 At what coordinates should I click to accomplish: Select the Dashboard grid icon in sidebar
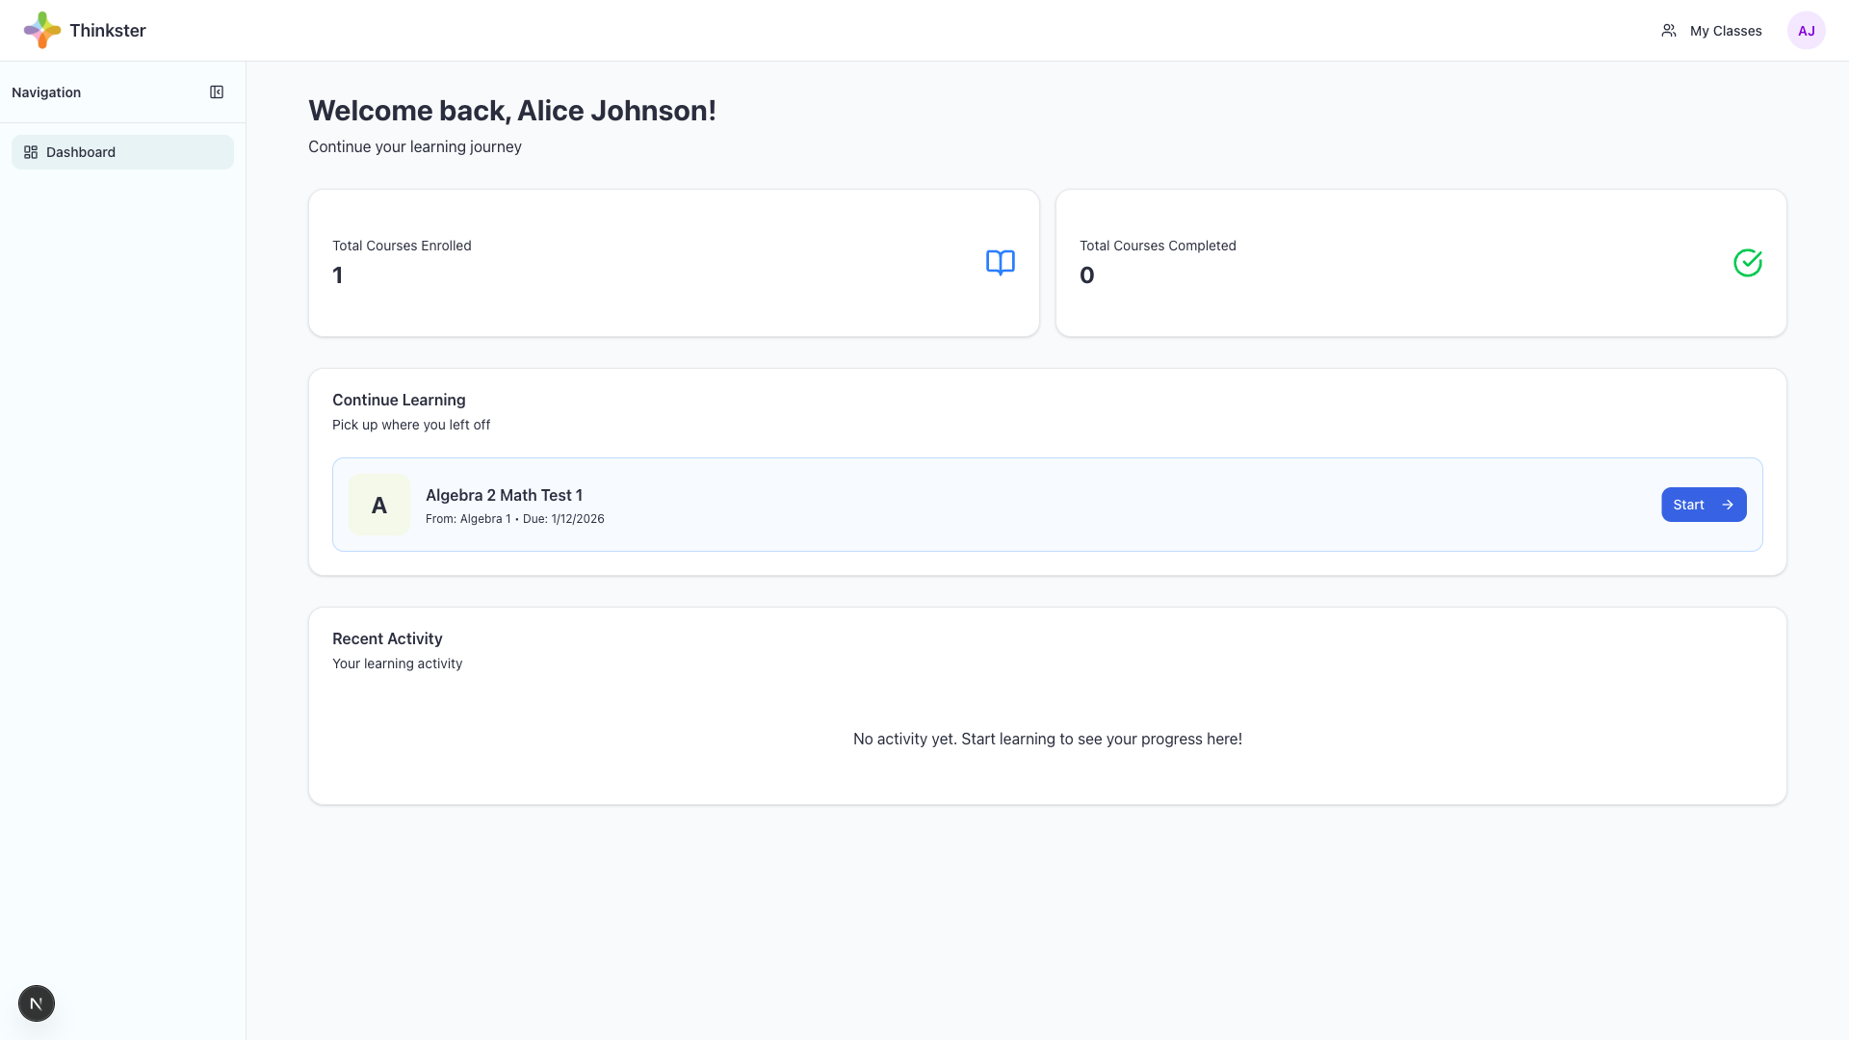[x=30, y=151]
